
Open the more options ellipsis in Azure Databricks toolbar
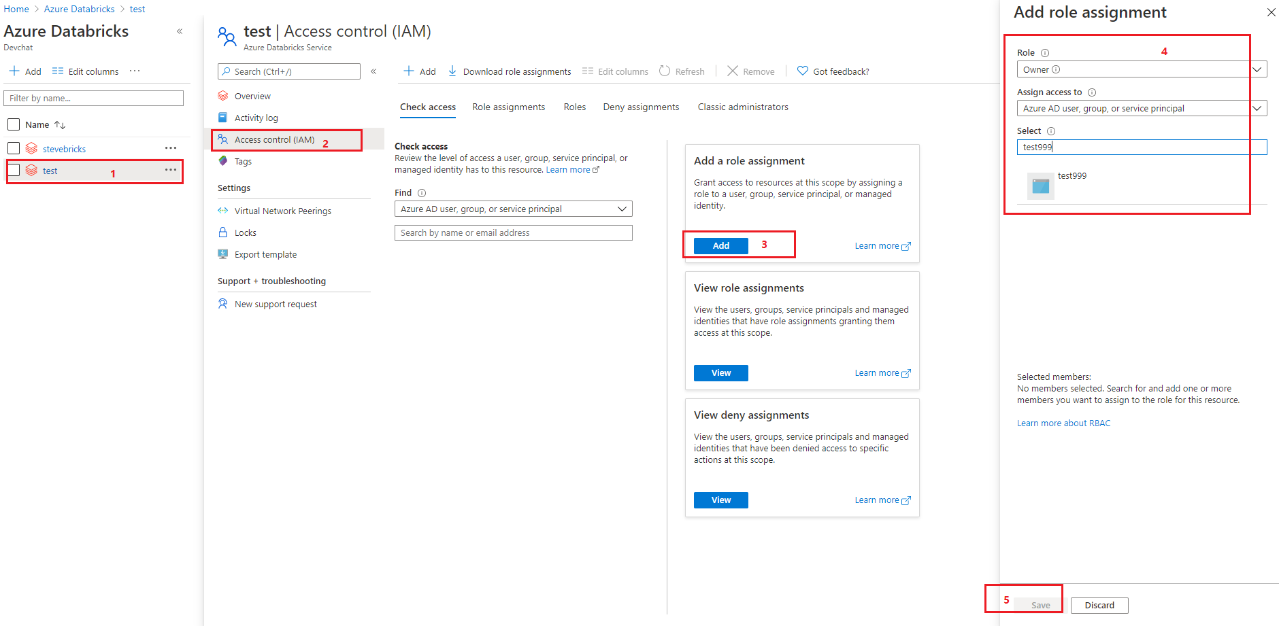135,71
